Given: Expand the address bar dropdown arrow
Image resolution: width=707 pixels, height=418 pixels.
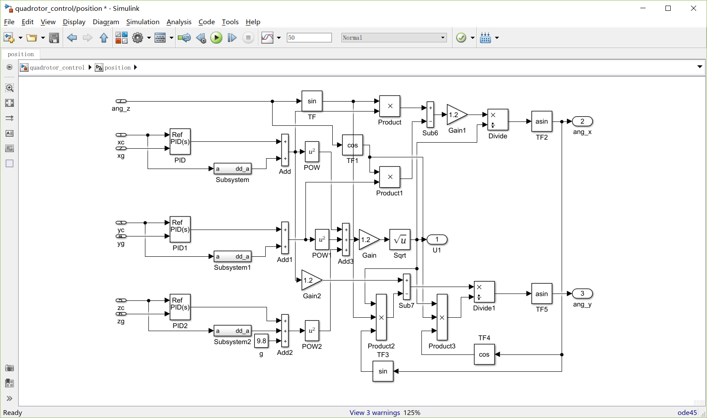Looking at the screenshot, I should coord(700,67).
